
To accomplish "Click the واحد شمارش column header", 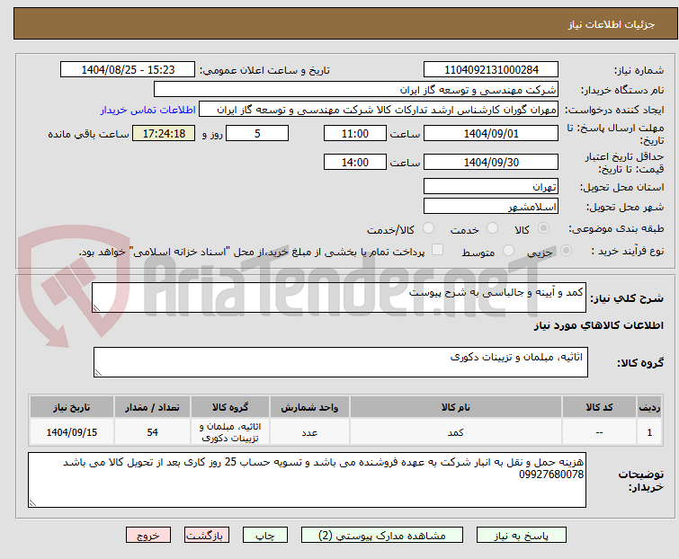I will pyautogui.click(x=309, y=407).
